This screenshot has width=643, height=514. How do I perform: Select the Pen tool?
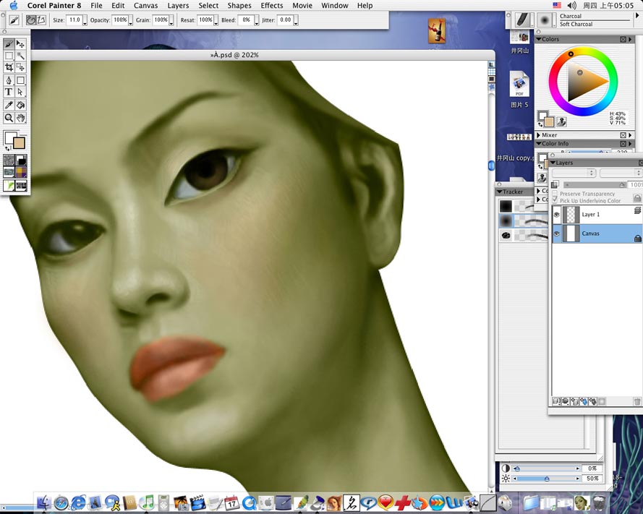9,80
